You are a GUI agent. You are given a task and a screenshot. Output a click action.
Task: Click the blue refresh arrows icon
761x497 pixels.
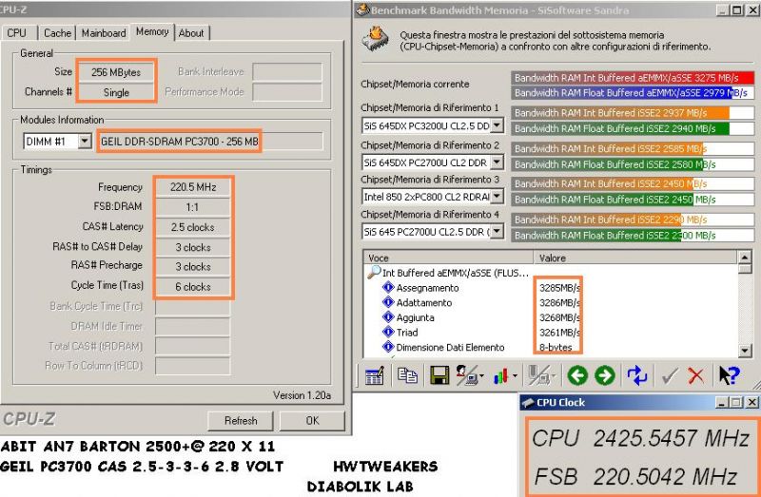[x=636, y=375]
